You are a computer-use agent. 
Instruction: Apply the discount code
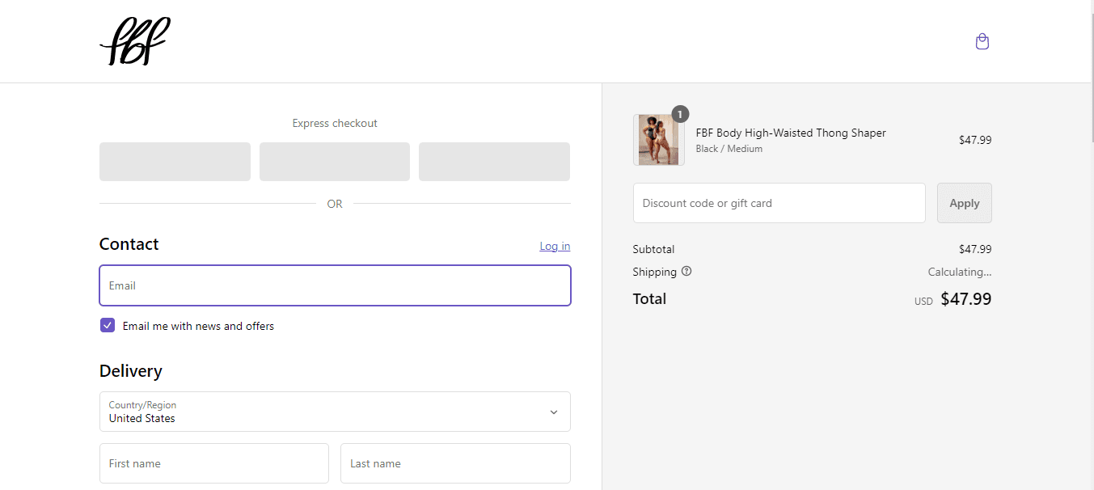point(964,203)
